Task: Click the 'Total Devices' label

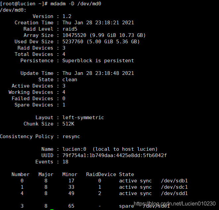Action: coord(34,54)
